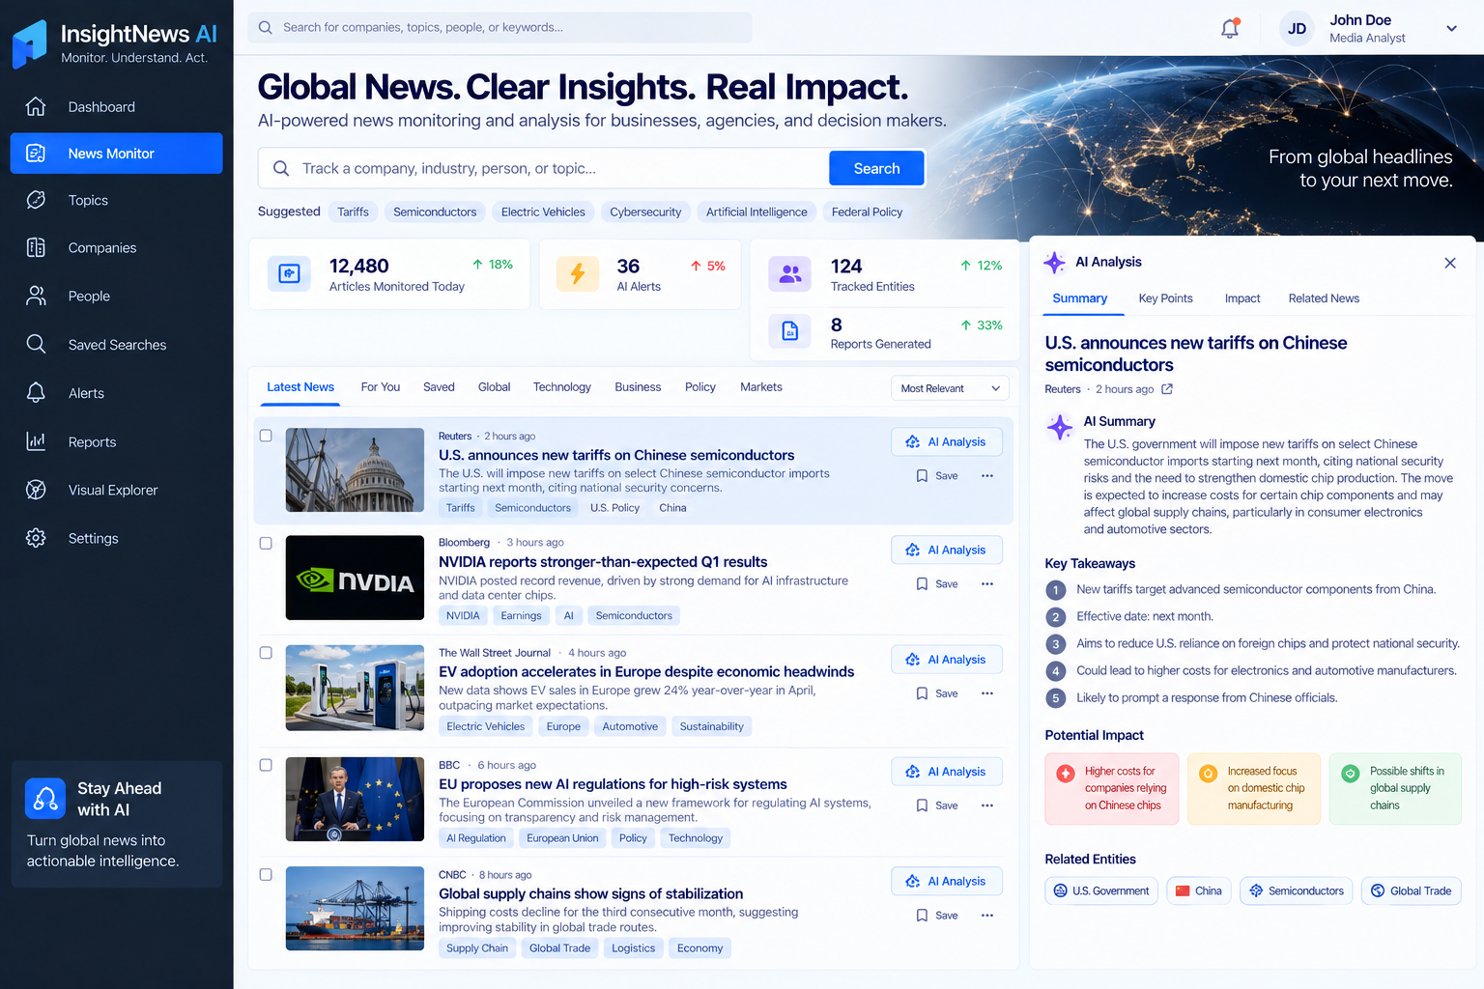The width and height of the screenshot is (1484, 989).
Task: Click the Reports Generated document icon
Action: [x=790, y=331]
